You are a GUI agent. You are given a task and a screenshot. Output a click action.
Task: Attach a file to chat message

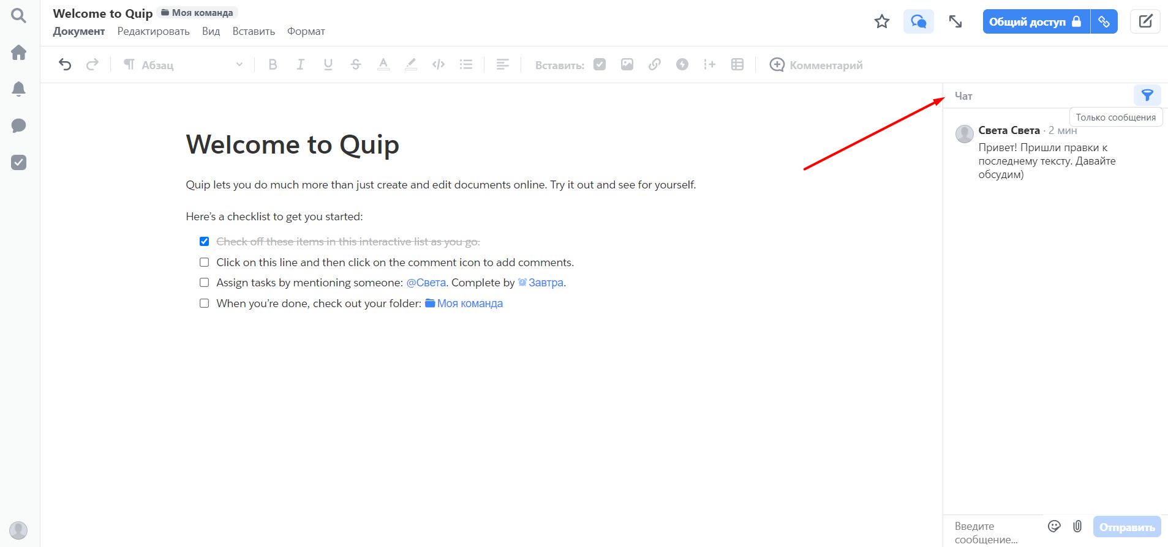[1077, 526]
